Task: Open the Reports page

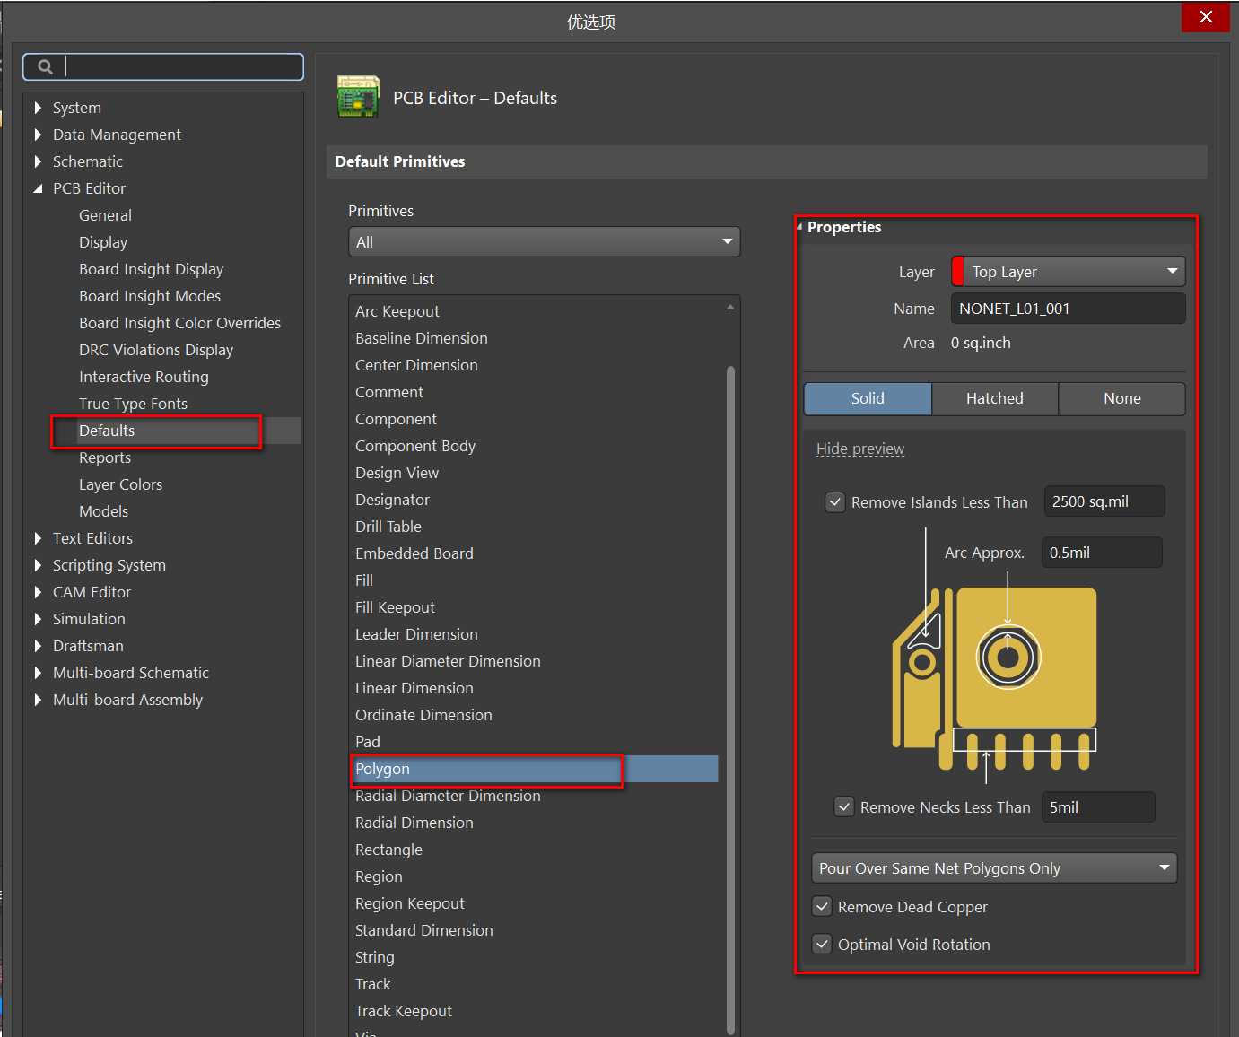Action: (105, 457)
